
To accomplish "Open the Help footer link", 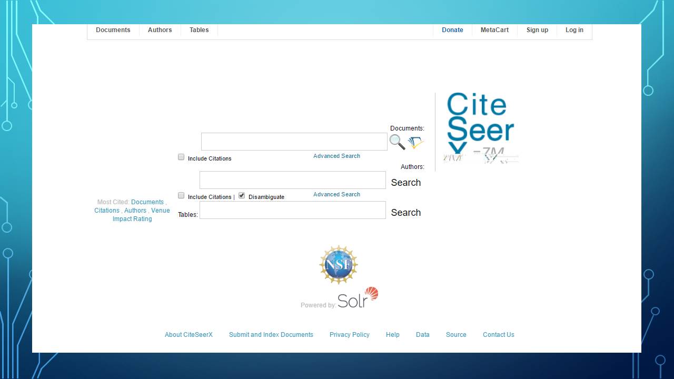I will pyautogui.click(x=393, y=335).
